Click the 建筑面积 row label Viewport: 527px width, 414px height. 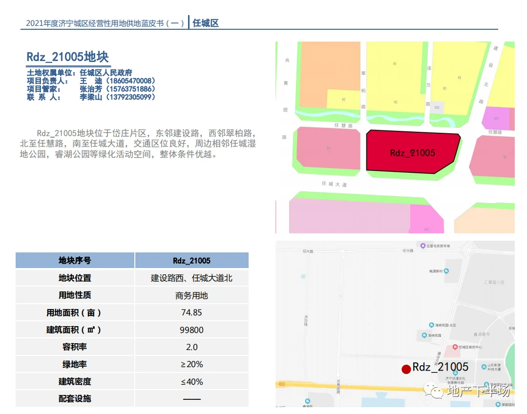click(75, 330)
